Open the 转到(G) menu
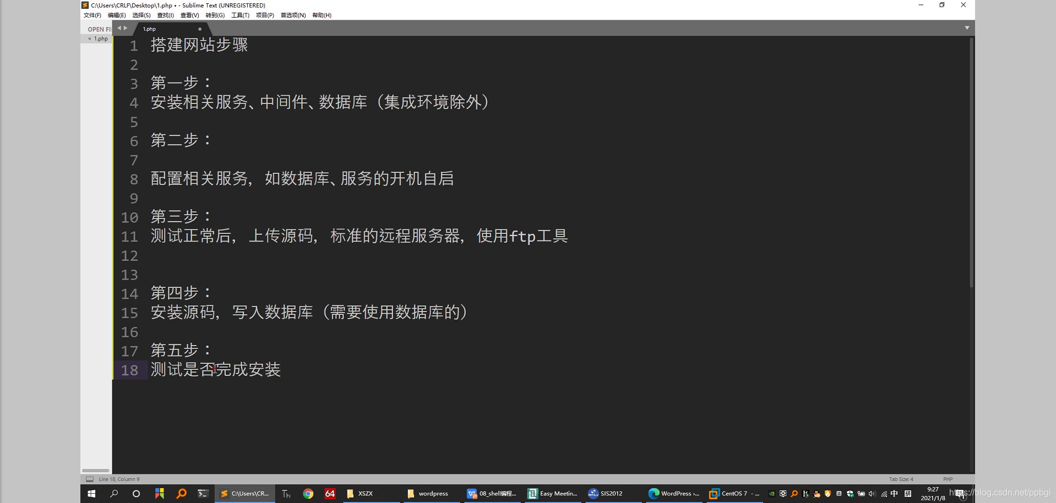This screenshot has height=503, width=1056. click(215, 15)
